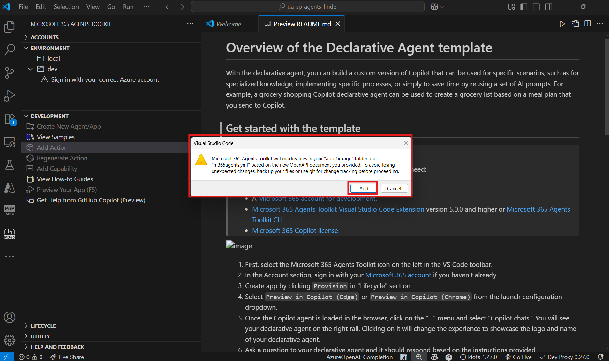The height and width of the screenshot is (361, 609).
Task: Open the sidebar panel More Actions ellipsis
Action: [190, 24]
